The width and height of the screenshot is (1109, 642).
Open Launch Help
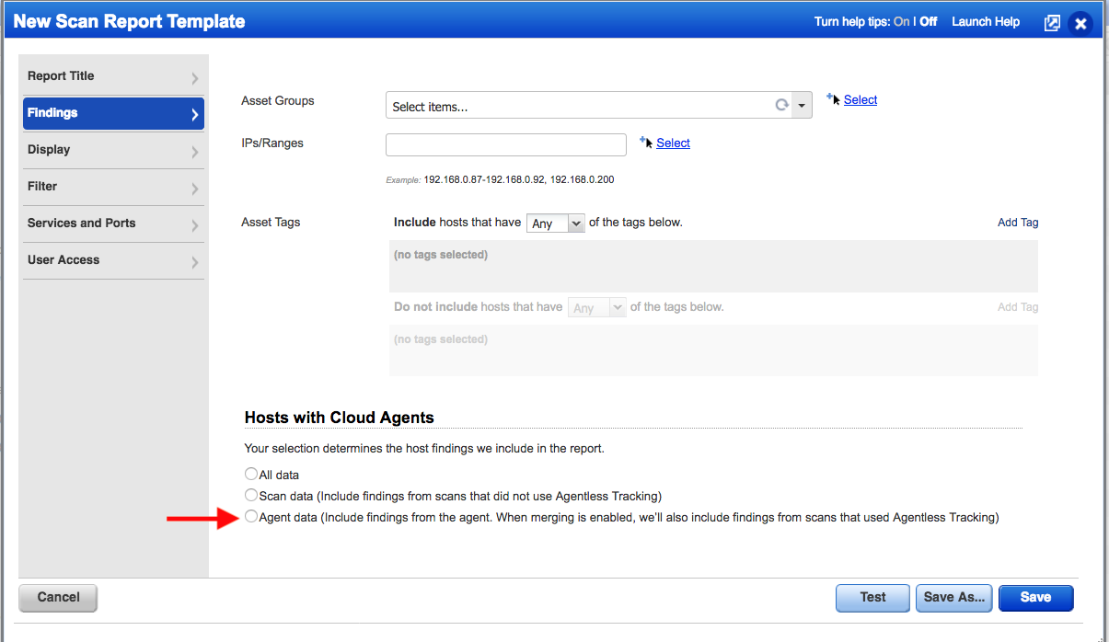coord(985,21)
